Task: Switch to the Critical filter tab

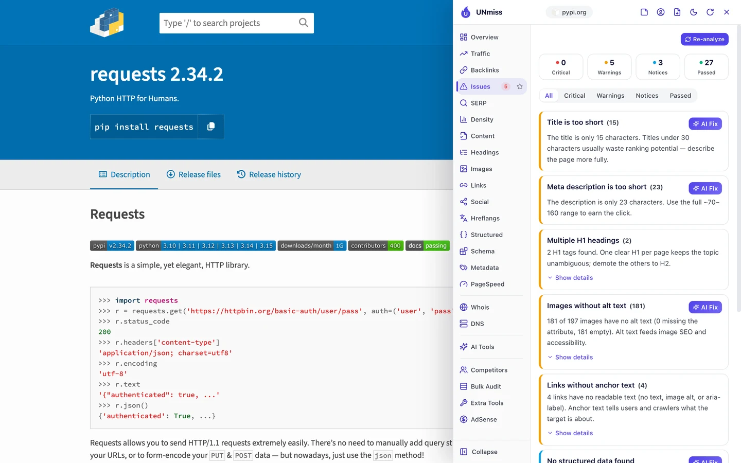Action: pos(574,96)
